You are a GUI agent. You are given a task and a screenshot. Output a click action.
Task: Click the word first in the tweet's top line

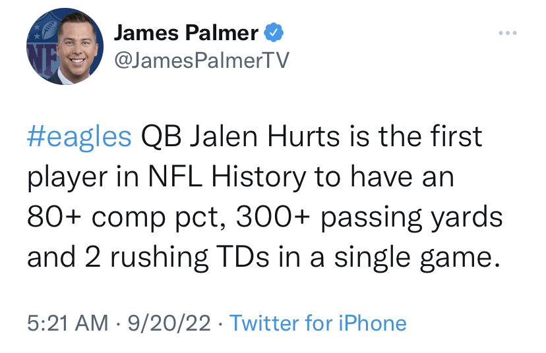(452, 136)
